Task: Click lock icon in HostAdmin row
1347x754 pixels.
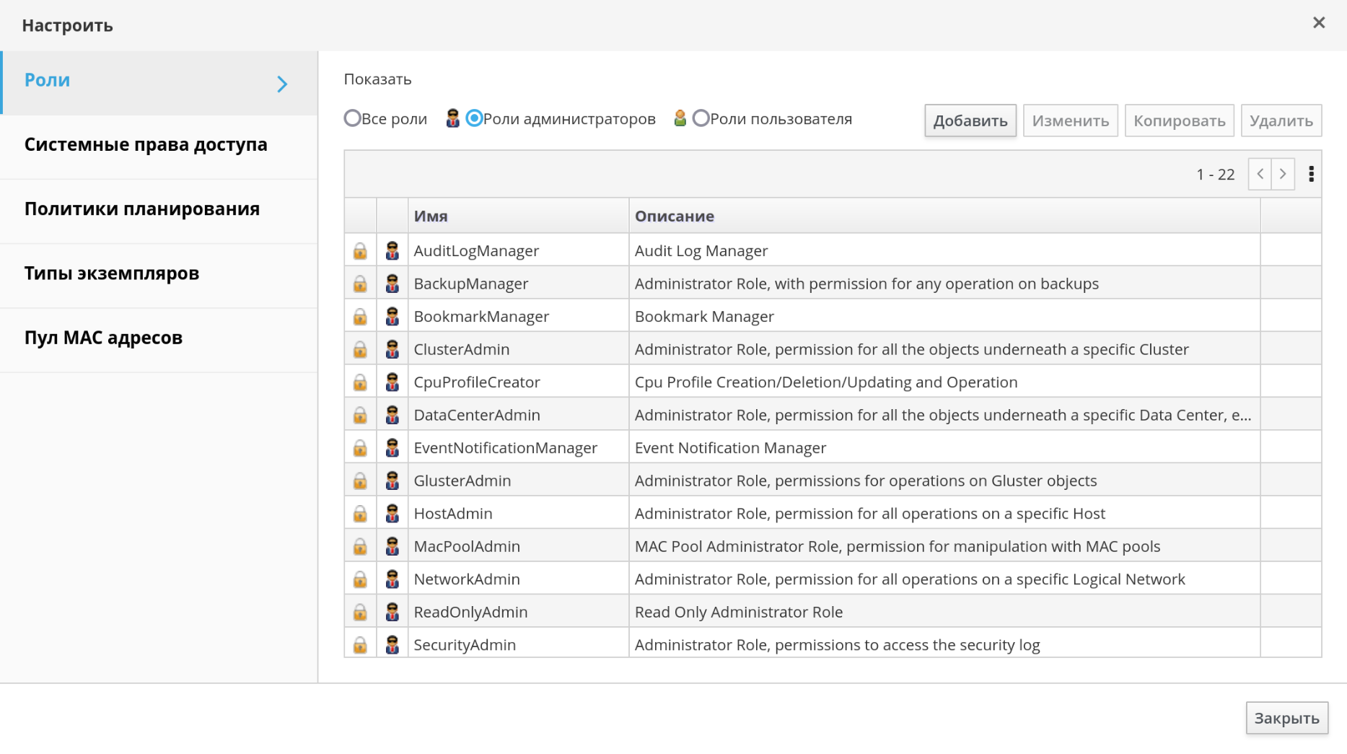Action: 360,514
